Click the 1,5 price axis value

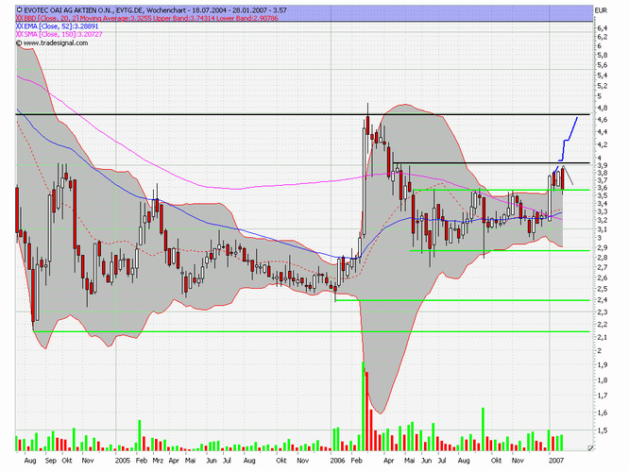pos(602,430)
